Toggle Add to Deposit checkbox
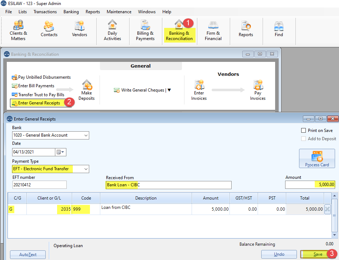 (x=304, y=139)
